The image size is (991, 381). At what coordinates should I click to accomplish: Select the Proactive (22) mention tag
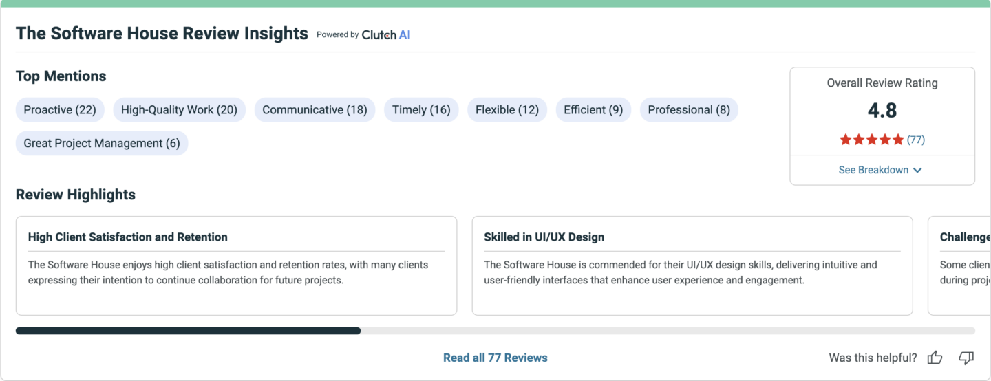[x=60, y=110]
